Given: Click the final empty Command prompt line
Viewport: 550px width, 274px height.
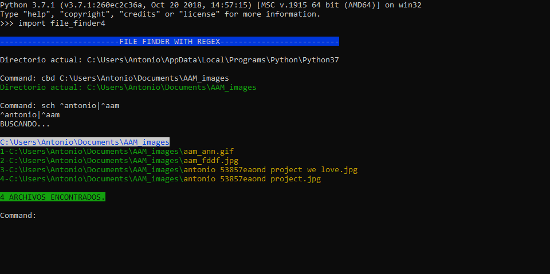Looking at the screenshot, I should point(18,216).
